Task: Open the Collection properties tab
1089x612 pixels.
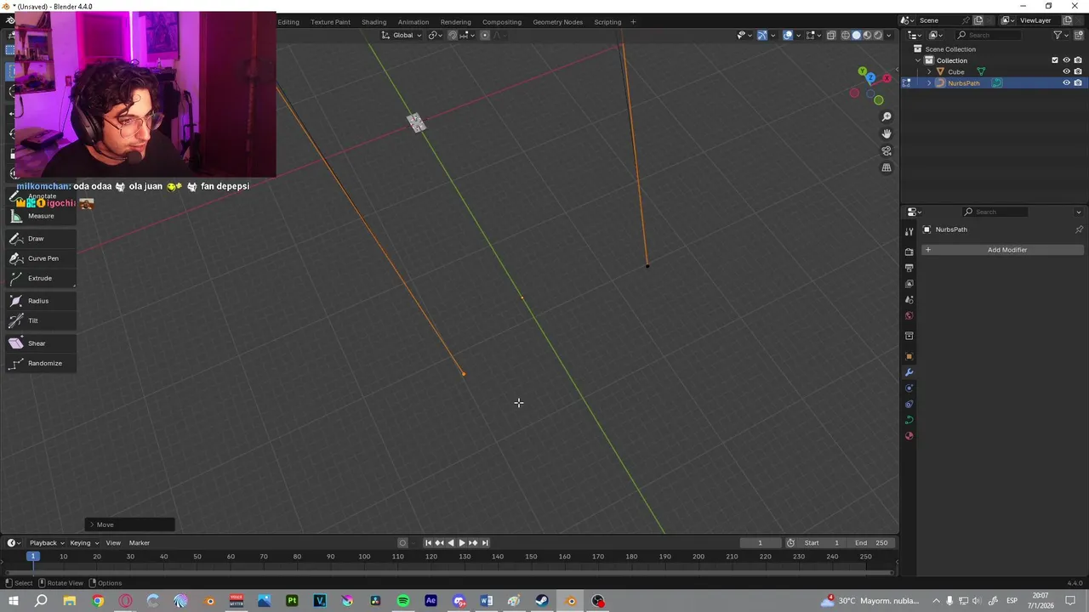Action: [909, 336]
